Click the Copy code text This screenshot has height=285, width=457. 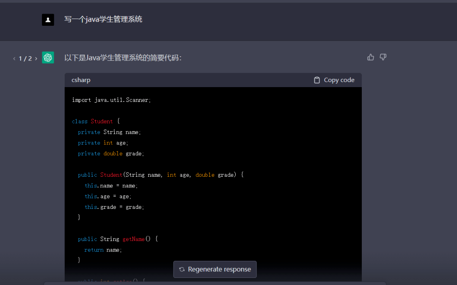tap(339, 80)
